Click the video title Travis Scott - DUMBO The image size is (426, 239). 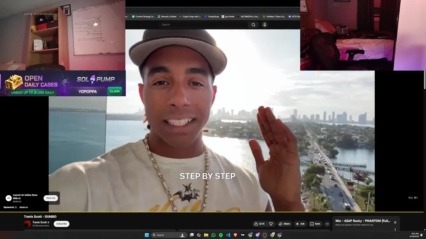tap(40, 217)
